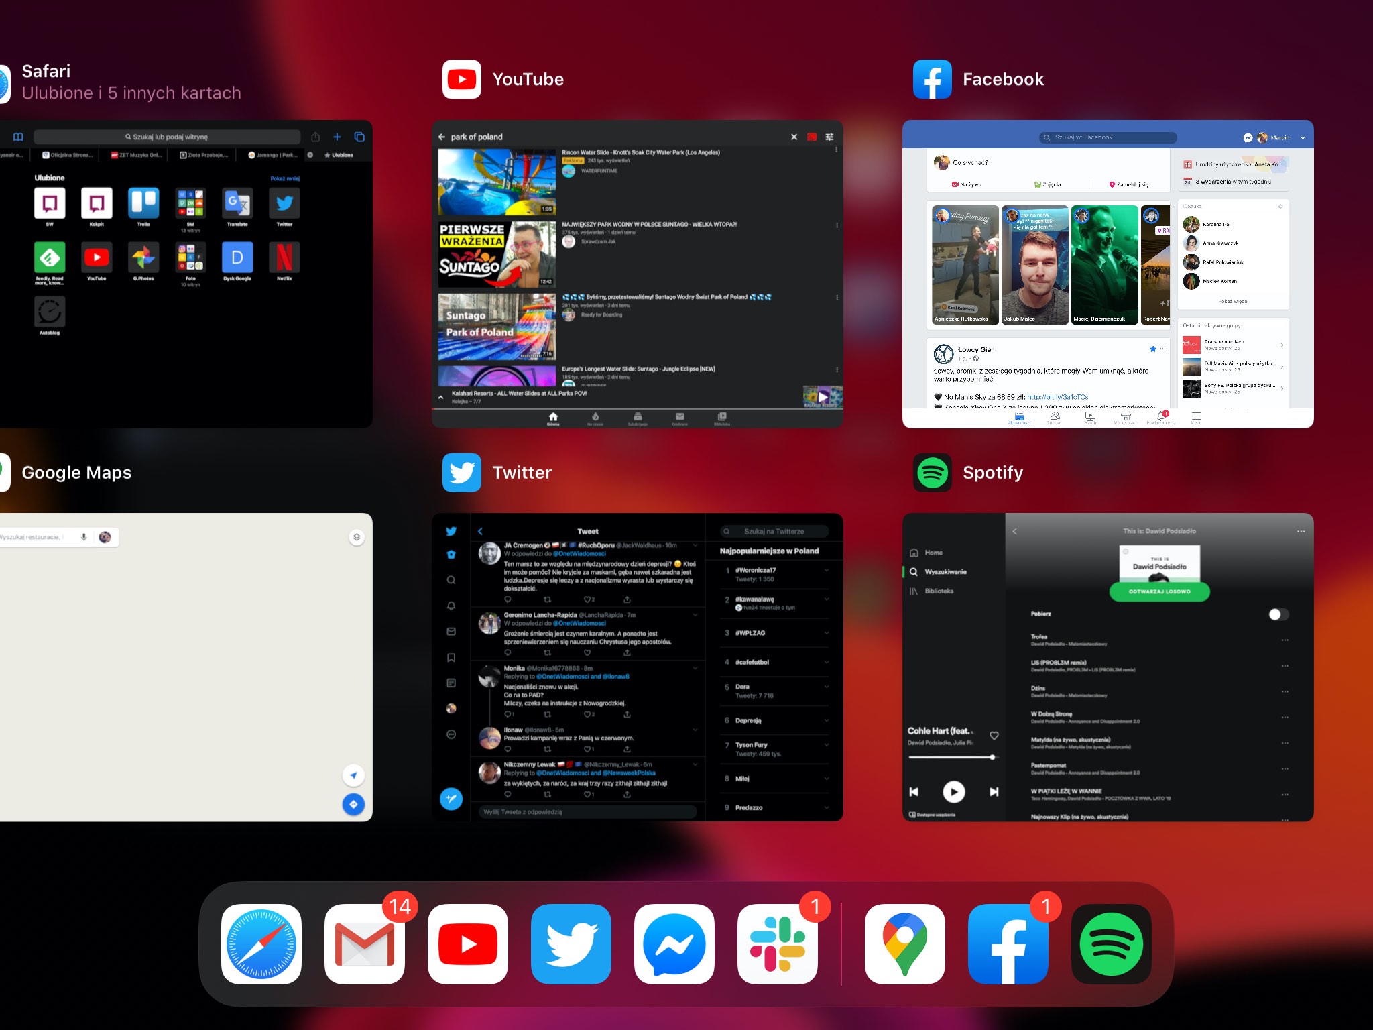Open more options for Trofea track
Image resolution: width=1373 pixels, height=1030 pixels.
pos(1285,640)
